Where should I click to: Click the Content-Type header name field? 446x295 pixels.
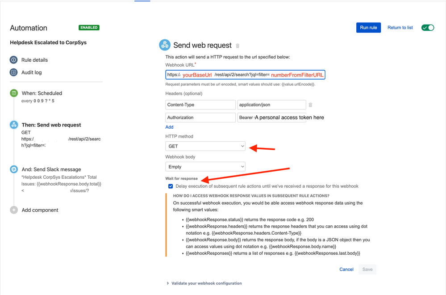click(200, 105)
